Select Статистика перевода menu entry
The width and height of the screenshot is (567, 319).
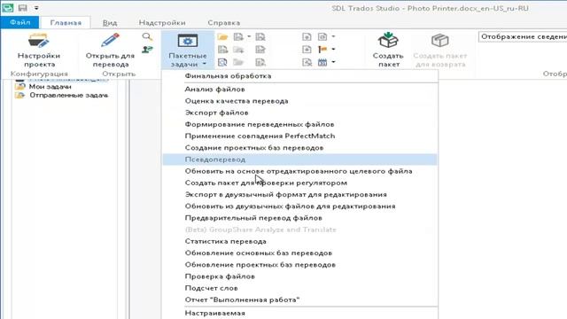click(299, 241)
